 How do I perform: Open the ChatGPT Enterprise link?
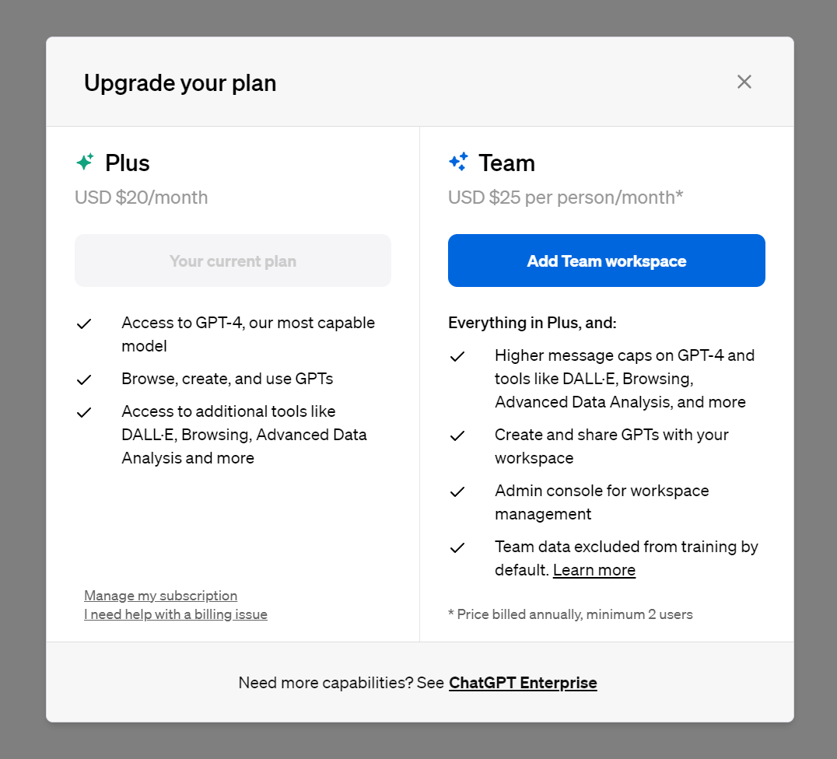click(x=523, y=683)
